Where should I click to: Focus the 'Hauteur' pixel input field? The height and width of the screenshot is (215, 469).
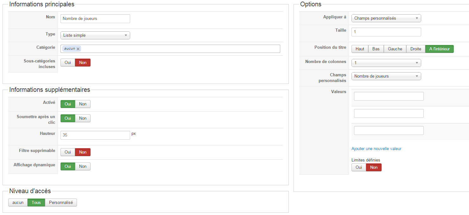pyautogui.click(x=95, y=135)
